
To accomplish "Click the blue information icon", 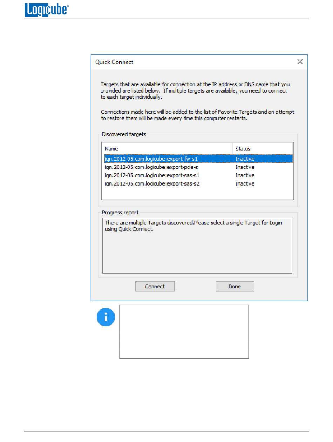I will click(x=106, y=317).
